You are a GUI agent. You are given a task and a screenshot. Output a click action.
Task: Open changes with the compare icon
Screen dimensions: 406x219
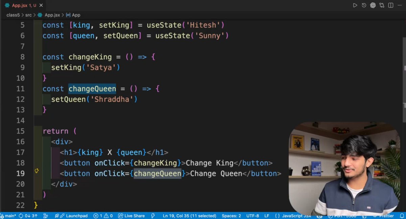pyautogui.click(x=382, y=5)
